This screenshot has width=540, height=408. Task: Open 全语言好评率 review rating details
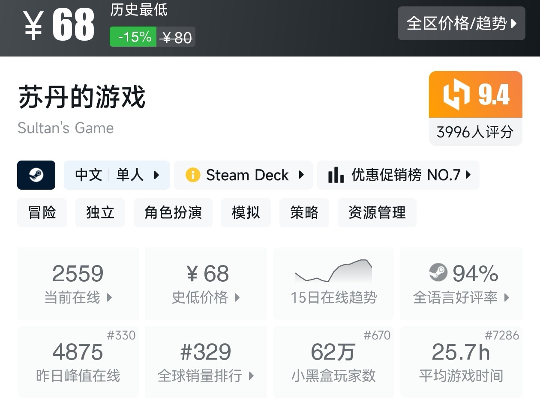[x=461, y=283]
